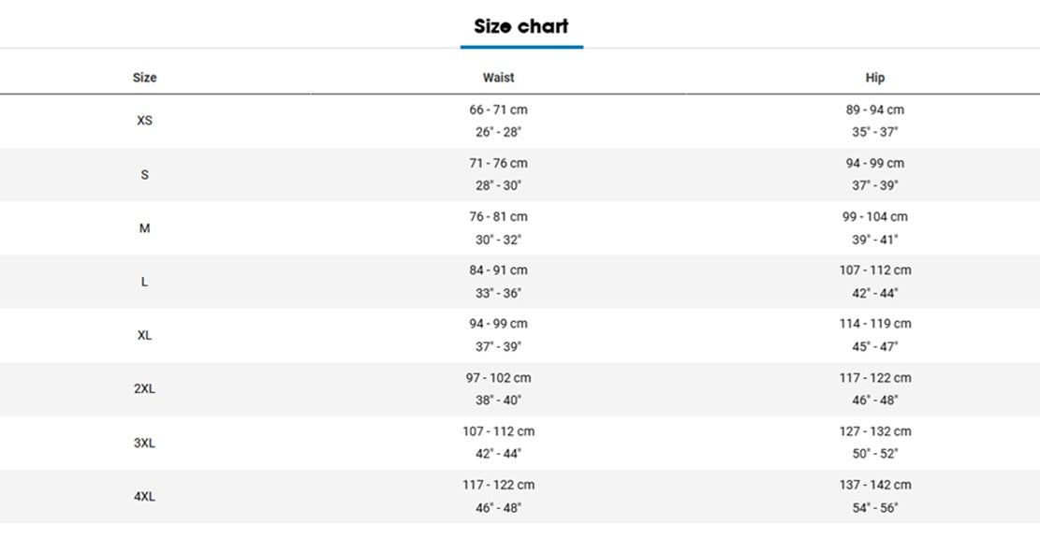
Task: Click the Size column header
Action: click(x=144, y=78)
